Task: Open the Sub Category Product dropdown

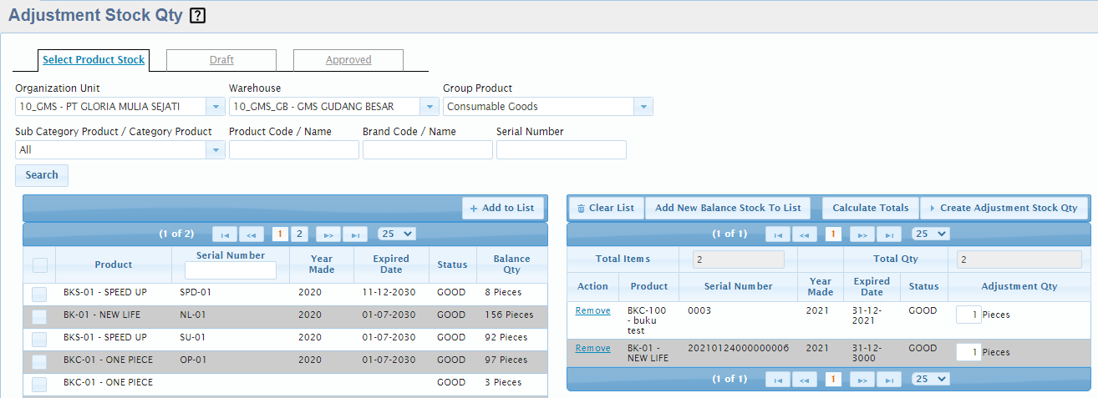Action: click(x=216, y=149)
